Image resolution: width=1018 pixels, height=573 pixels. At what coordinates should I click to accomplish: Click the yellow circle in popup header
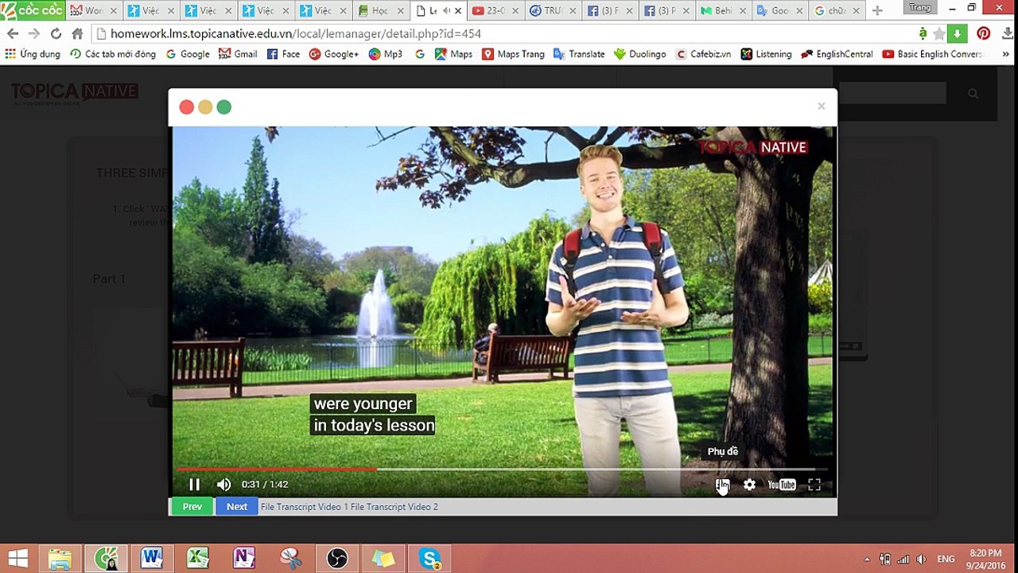[x=205, y=107]
